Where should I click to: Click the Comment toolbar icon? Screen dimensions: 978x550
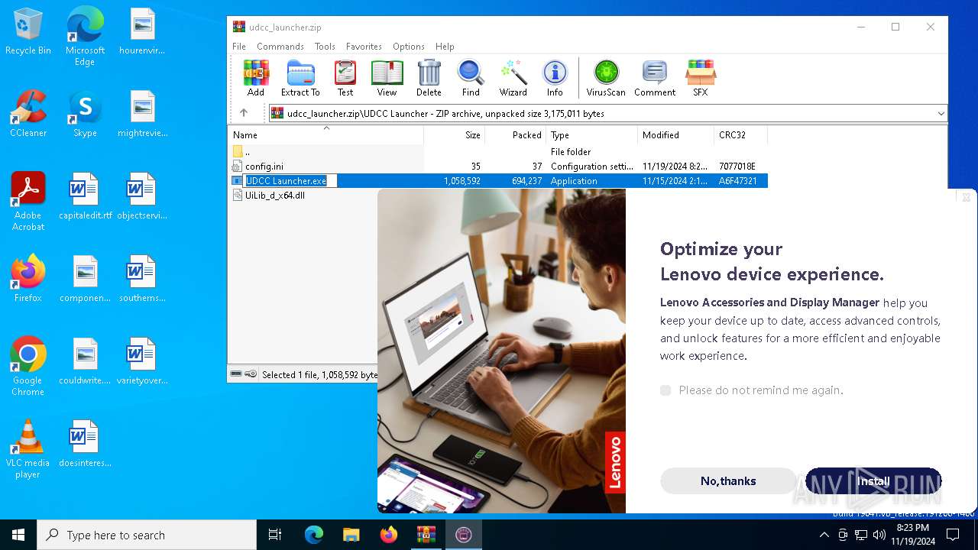pos(655,78)
